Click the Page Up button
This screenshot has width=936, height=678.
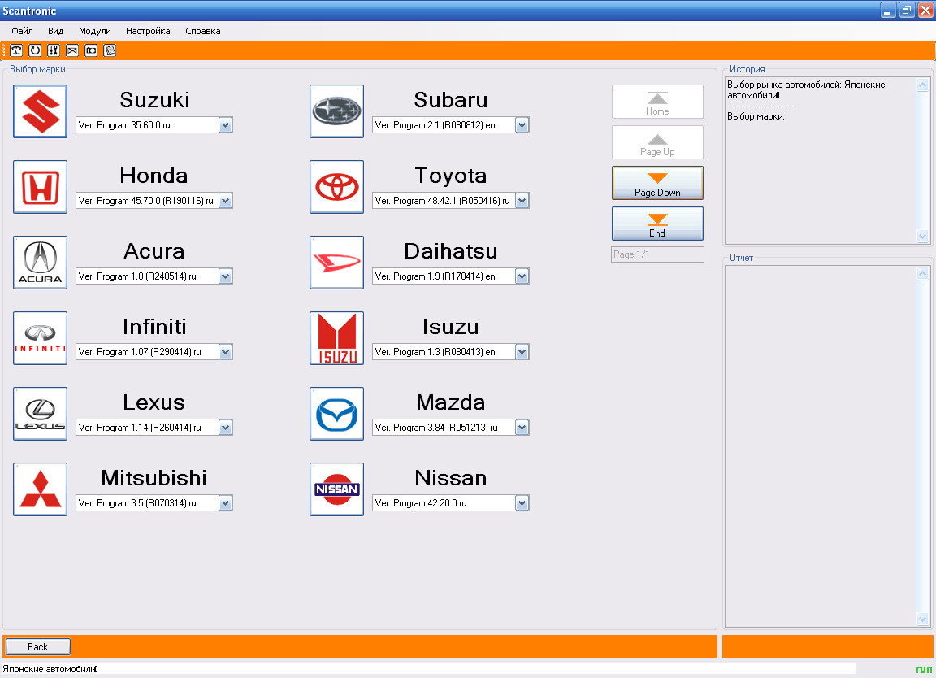(657, 142)
